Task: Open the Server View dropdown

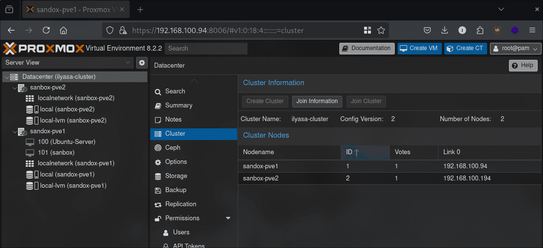Action: 68,63
